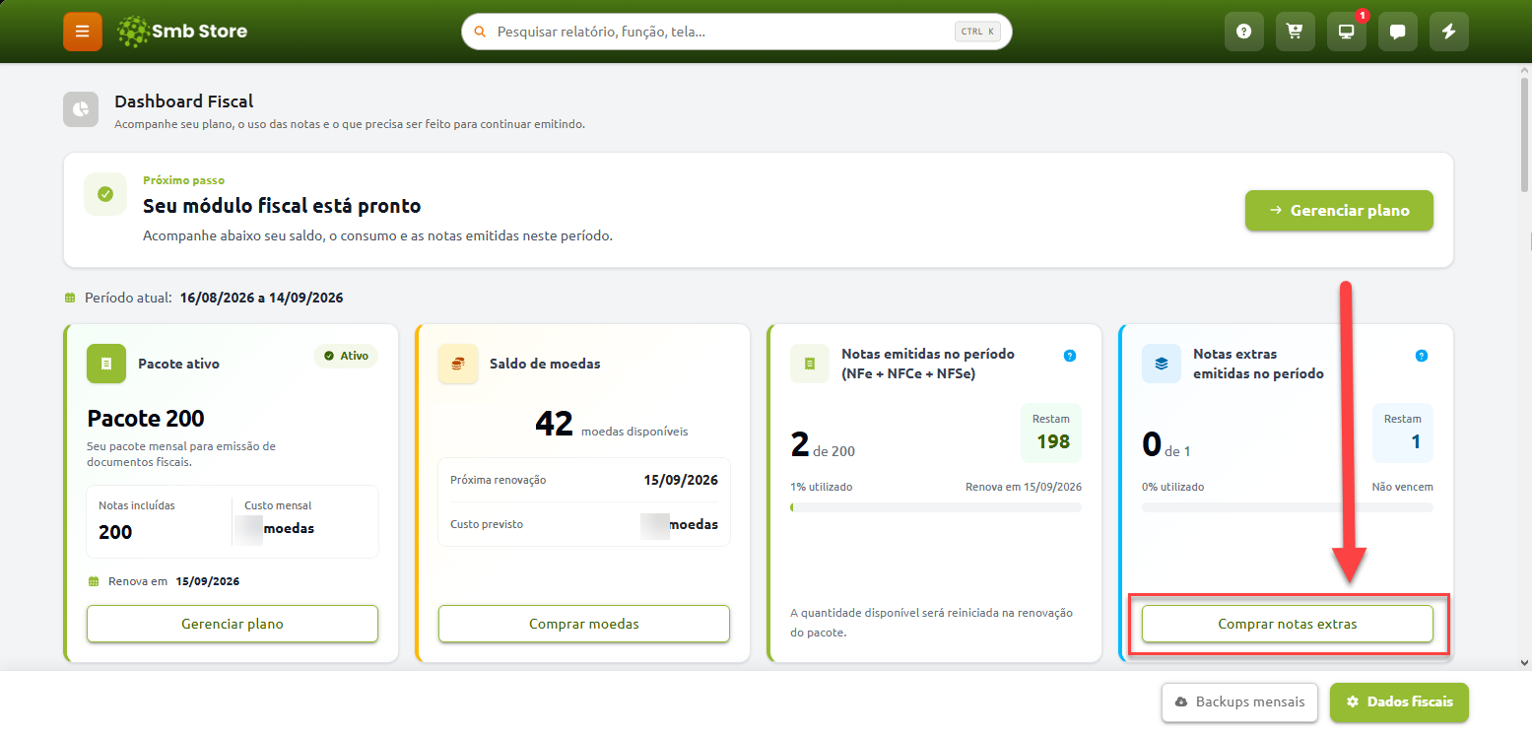The width and height of the screenshot is (1532, 734).
Task: Click the search magnifier icon
Action: pyautogui.click(x=481, y=32)
